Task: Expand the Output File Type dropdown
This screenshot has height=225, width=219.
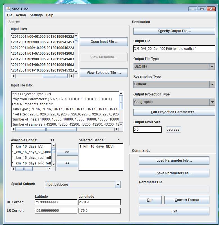Action: 212,66
